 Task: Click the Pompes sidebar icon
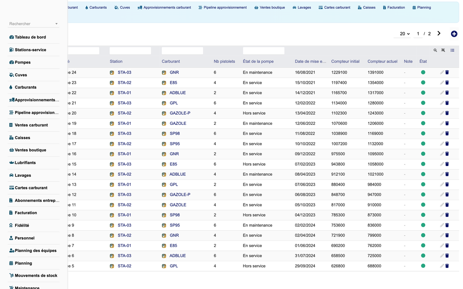(12, 62)
